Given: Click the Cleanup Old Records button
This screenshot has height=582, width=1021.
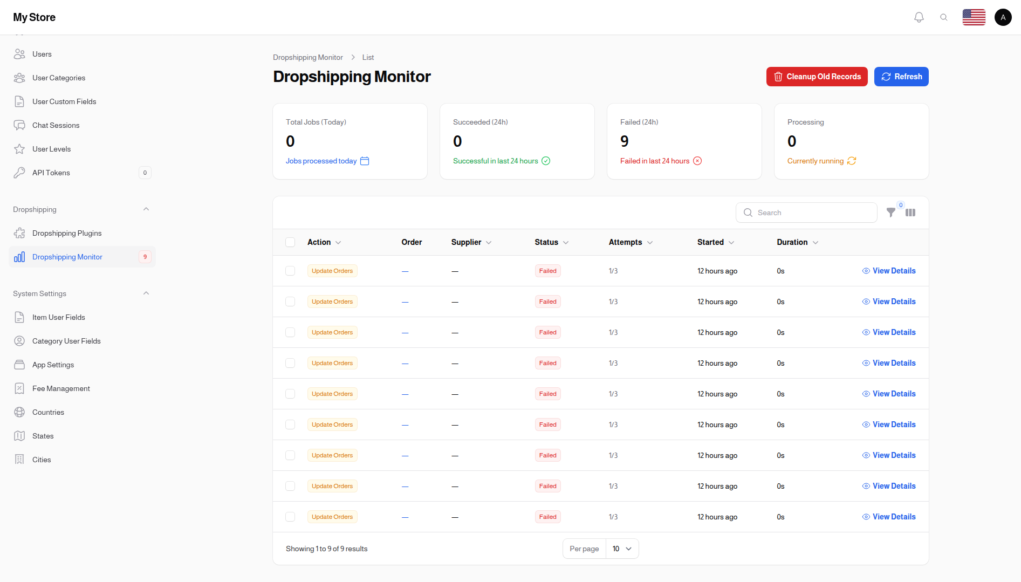Looking at the screenshot, I should point(817,77).
